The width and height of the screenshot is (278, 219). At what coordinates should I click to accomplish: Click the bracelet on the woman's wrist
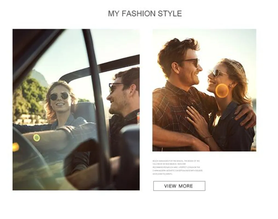pos(208,137)
